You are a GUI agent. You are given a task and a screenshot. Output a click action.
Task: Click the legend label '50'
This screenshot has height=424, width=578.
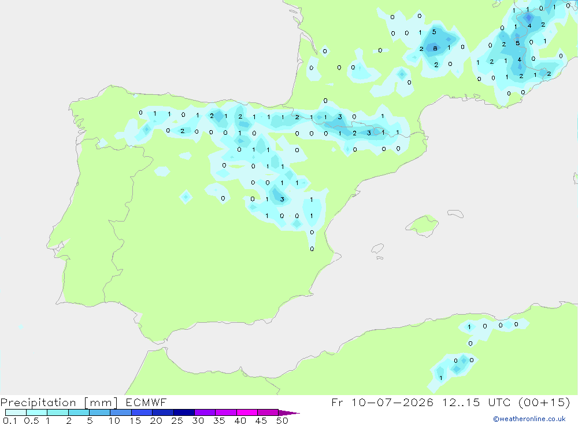[x=283, y=421]
